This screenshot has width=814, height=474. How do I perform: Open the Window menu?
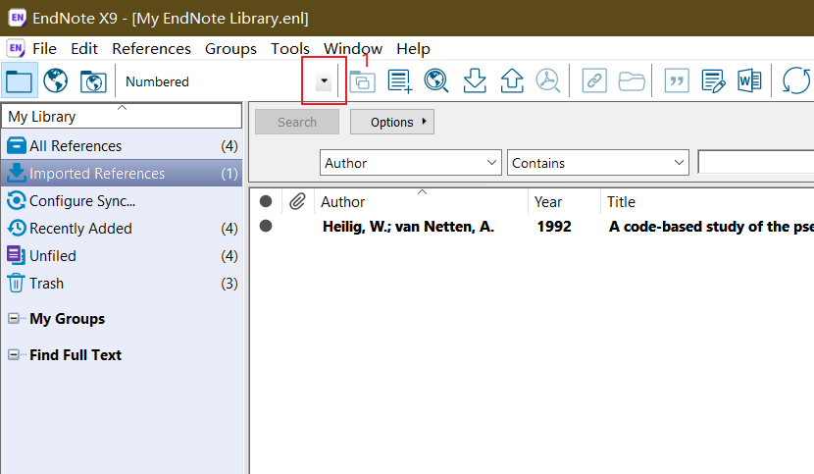[353, 49]
